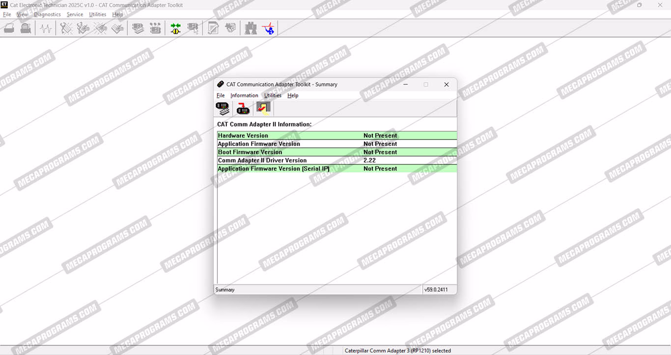Viewport: 671px width, 355px height.
Task: Click the green arrows connect icon
Action: pyautogui.click(x=175, y=28)
